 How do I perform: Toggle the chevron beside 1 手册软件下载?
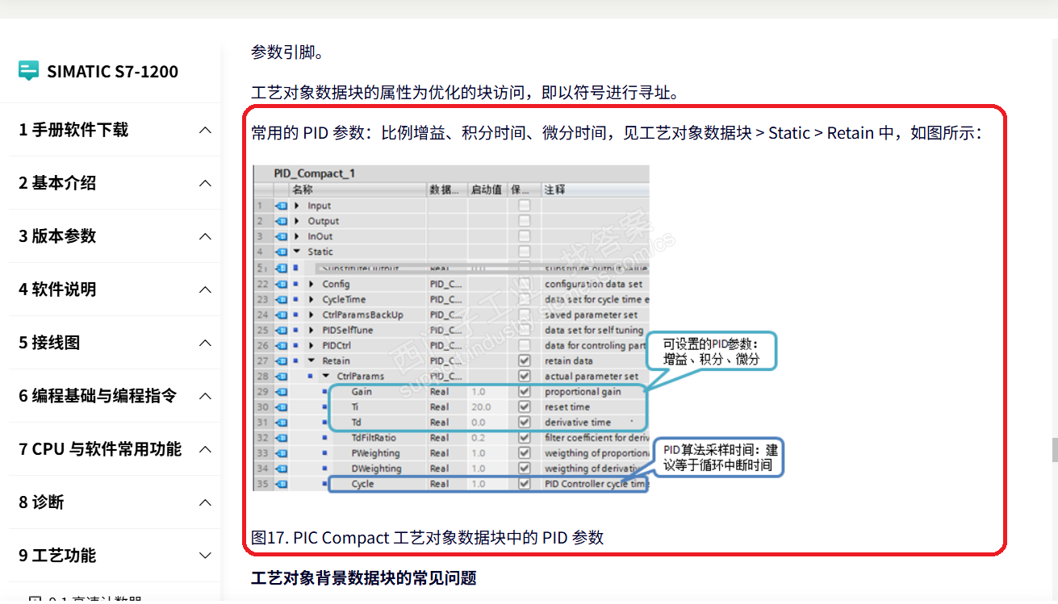coord(206,130)
